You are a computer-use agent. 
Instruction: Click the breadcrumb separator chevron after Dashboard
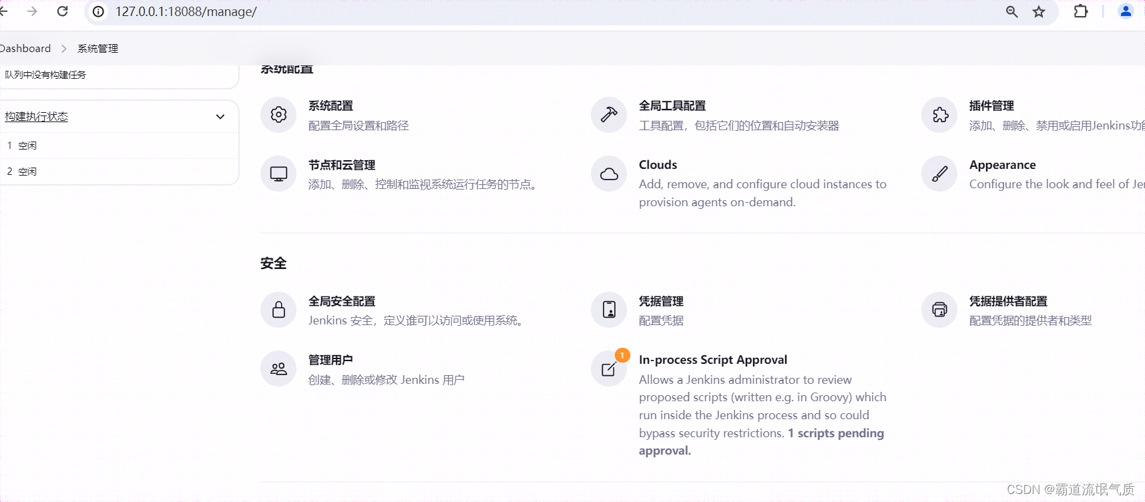click(x=64, y=49)
